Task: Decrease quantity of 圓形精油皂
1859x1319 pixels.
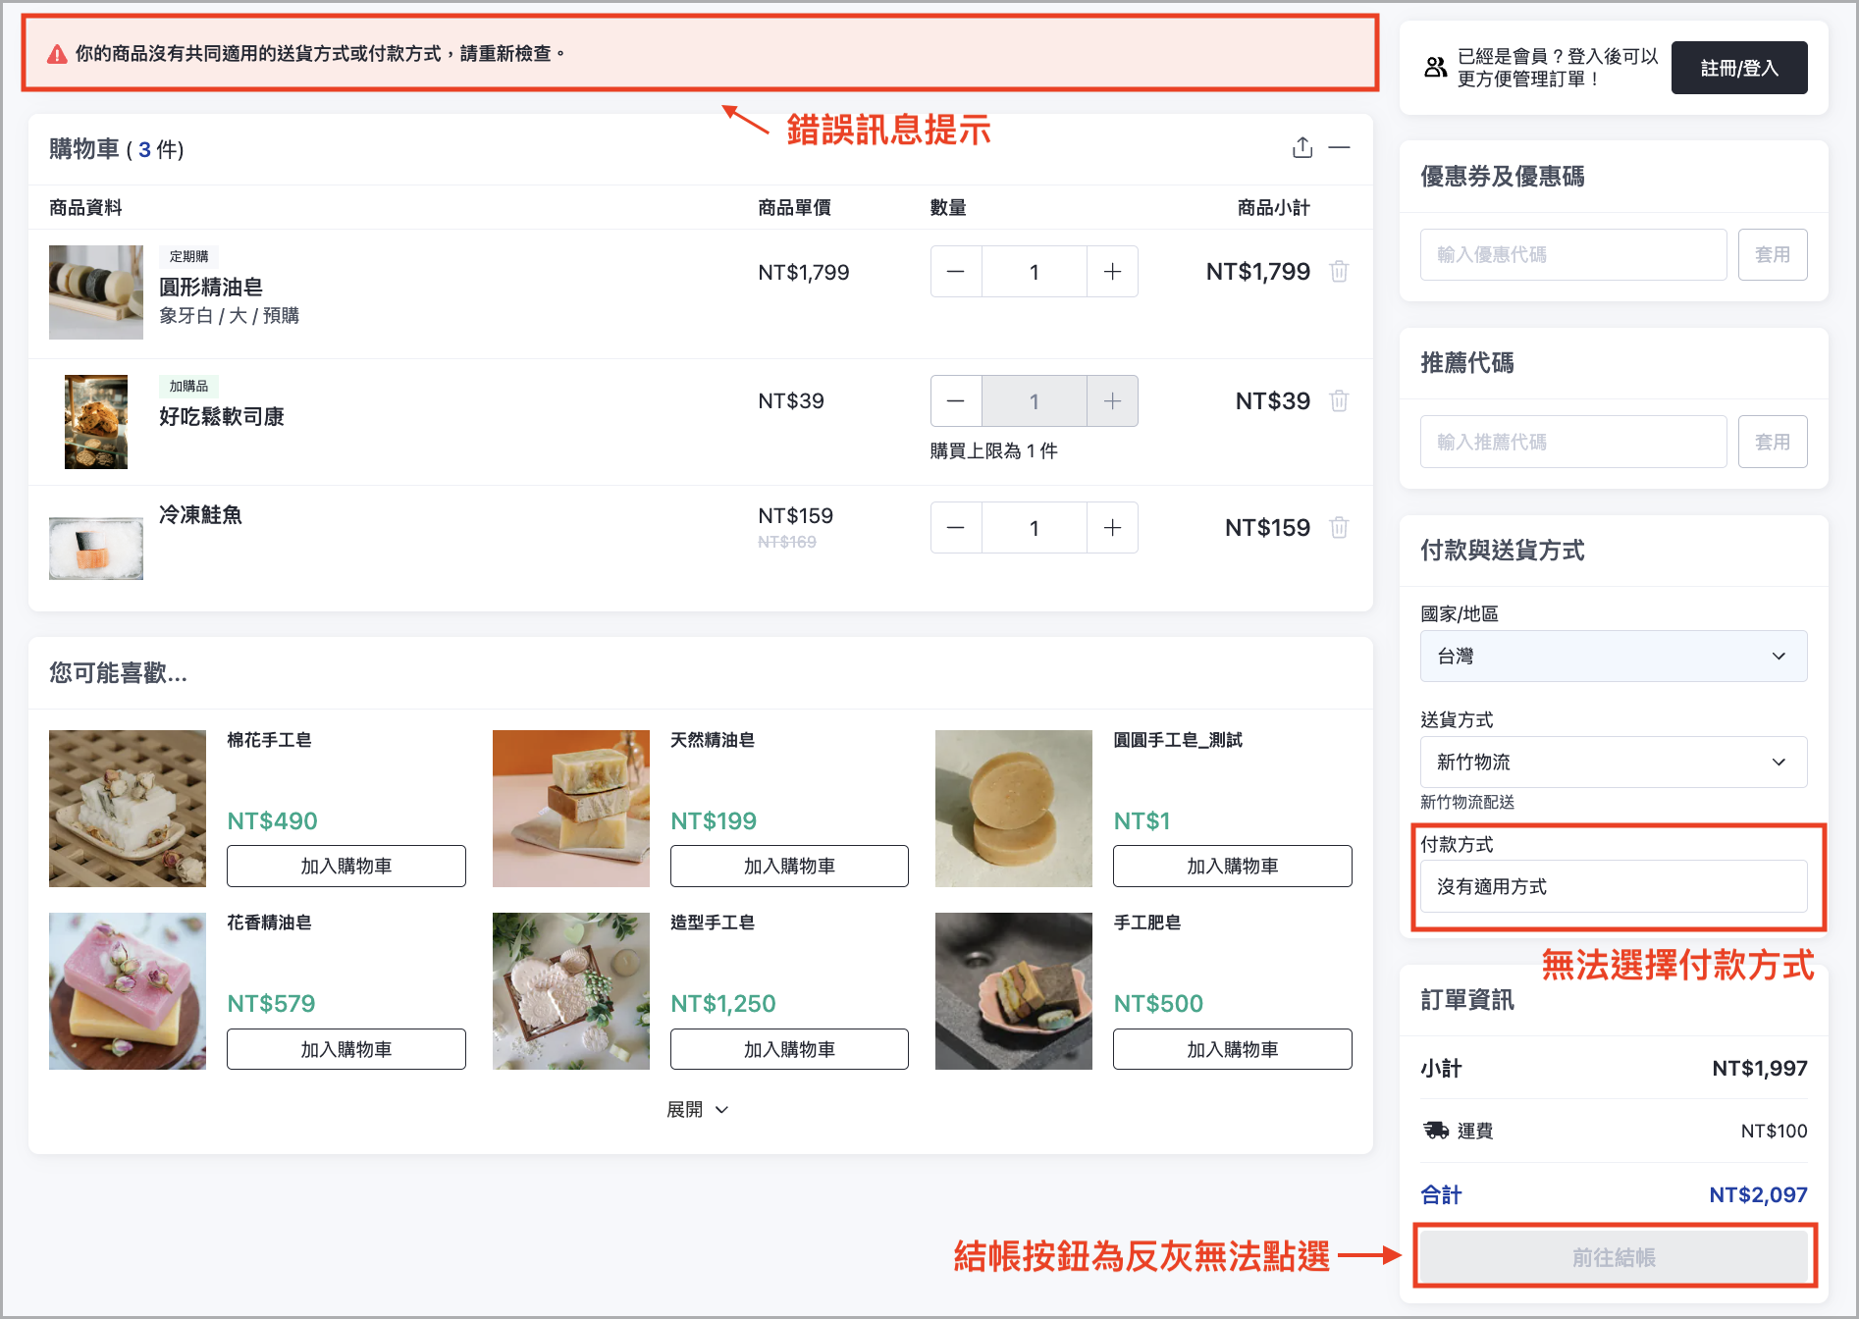Action: tap(956, 272)
